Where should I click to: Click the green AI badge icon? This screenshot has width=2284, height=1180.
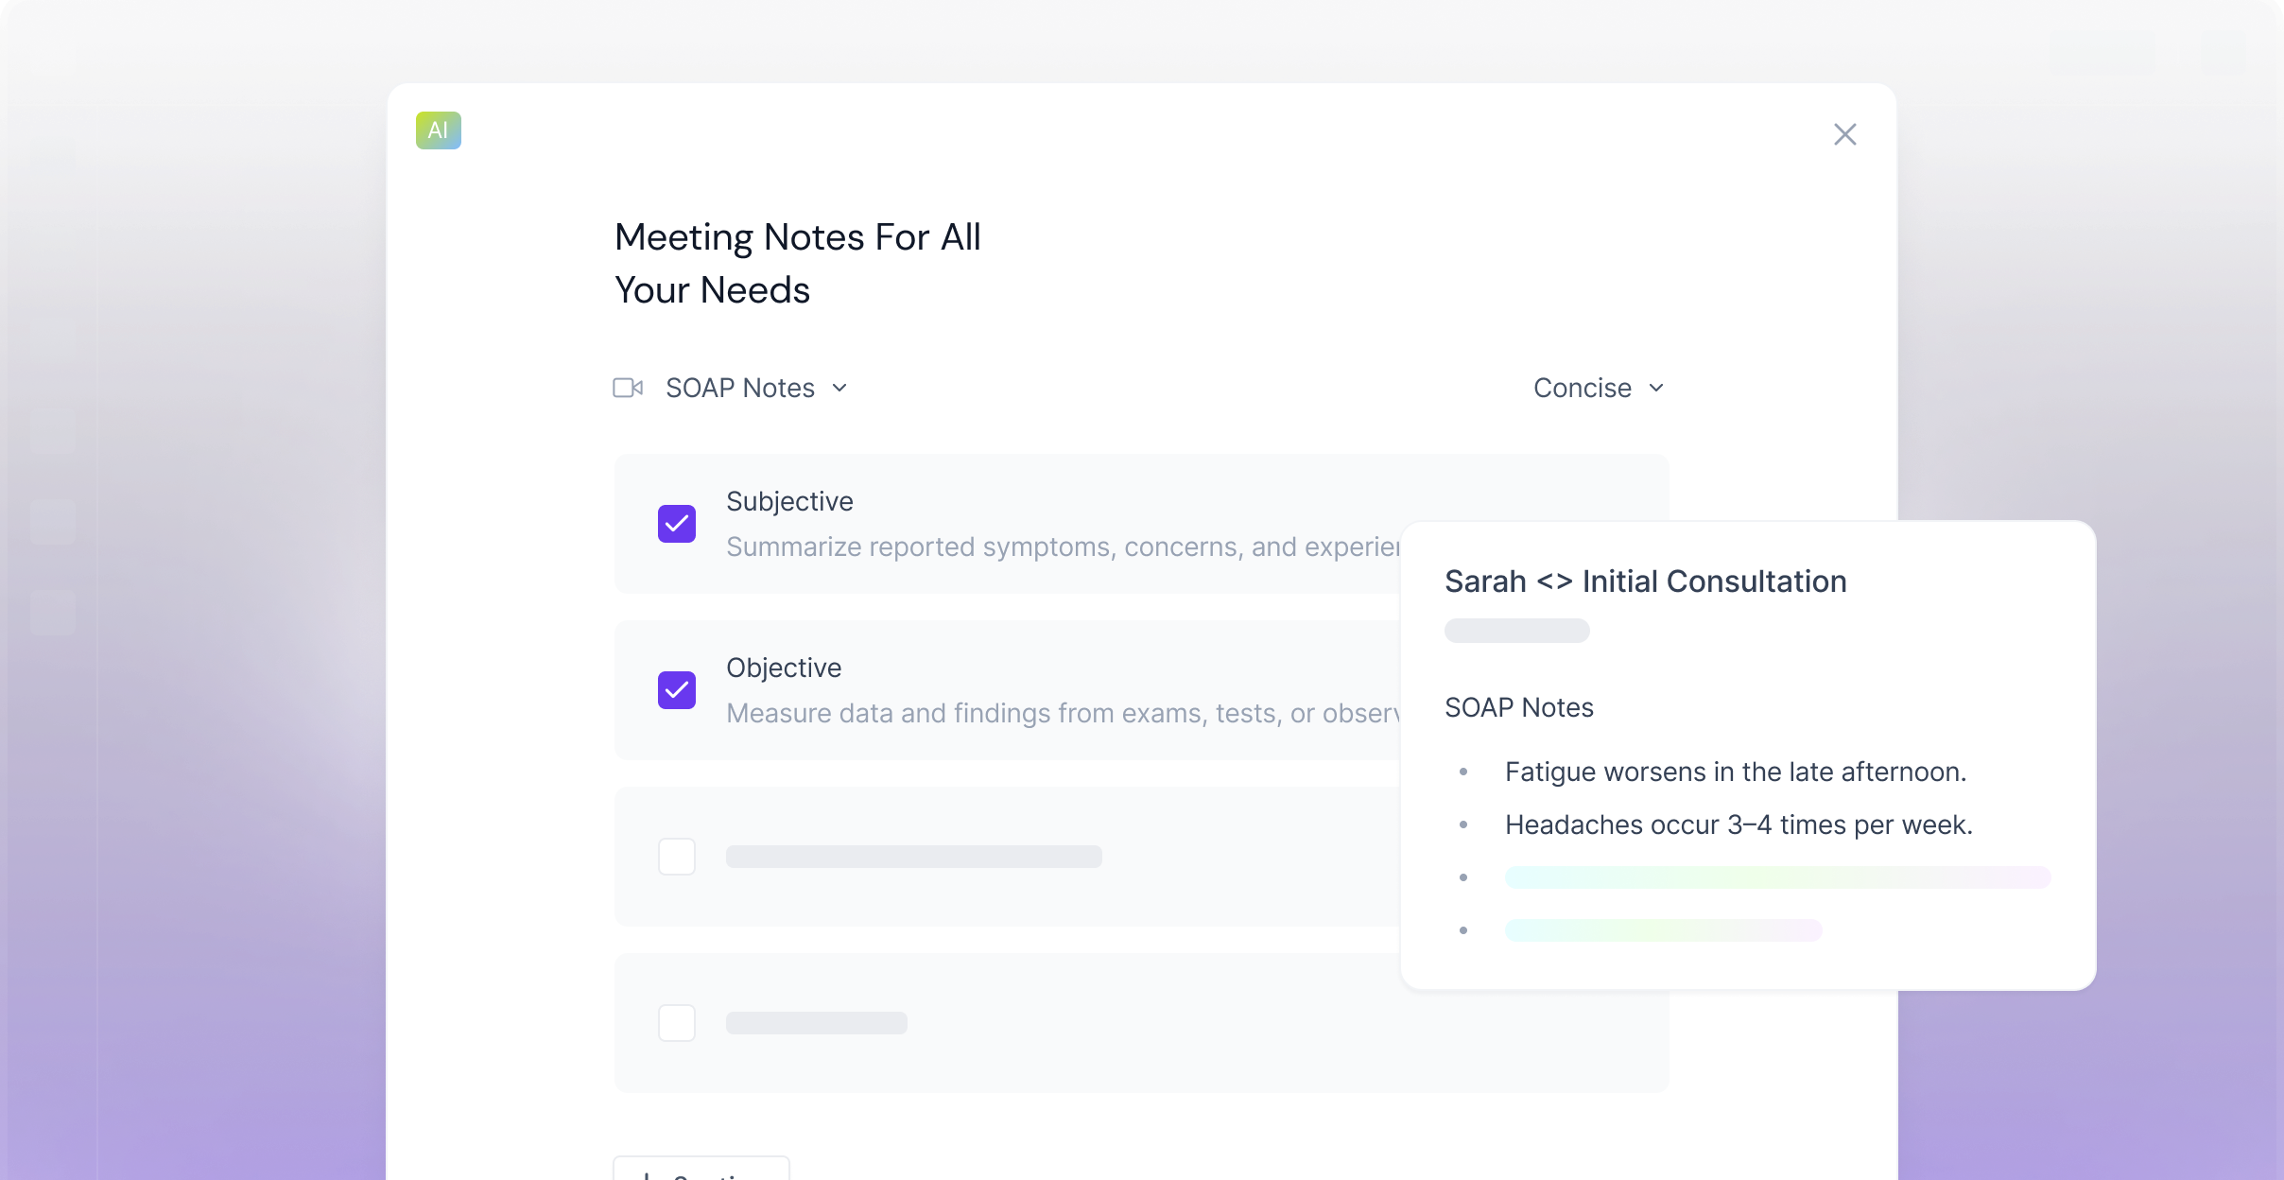(438, 130)
